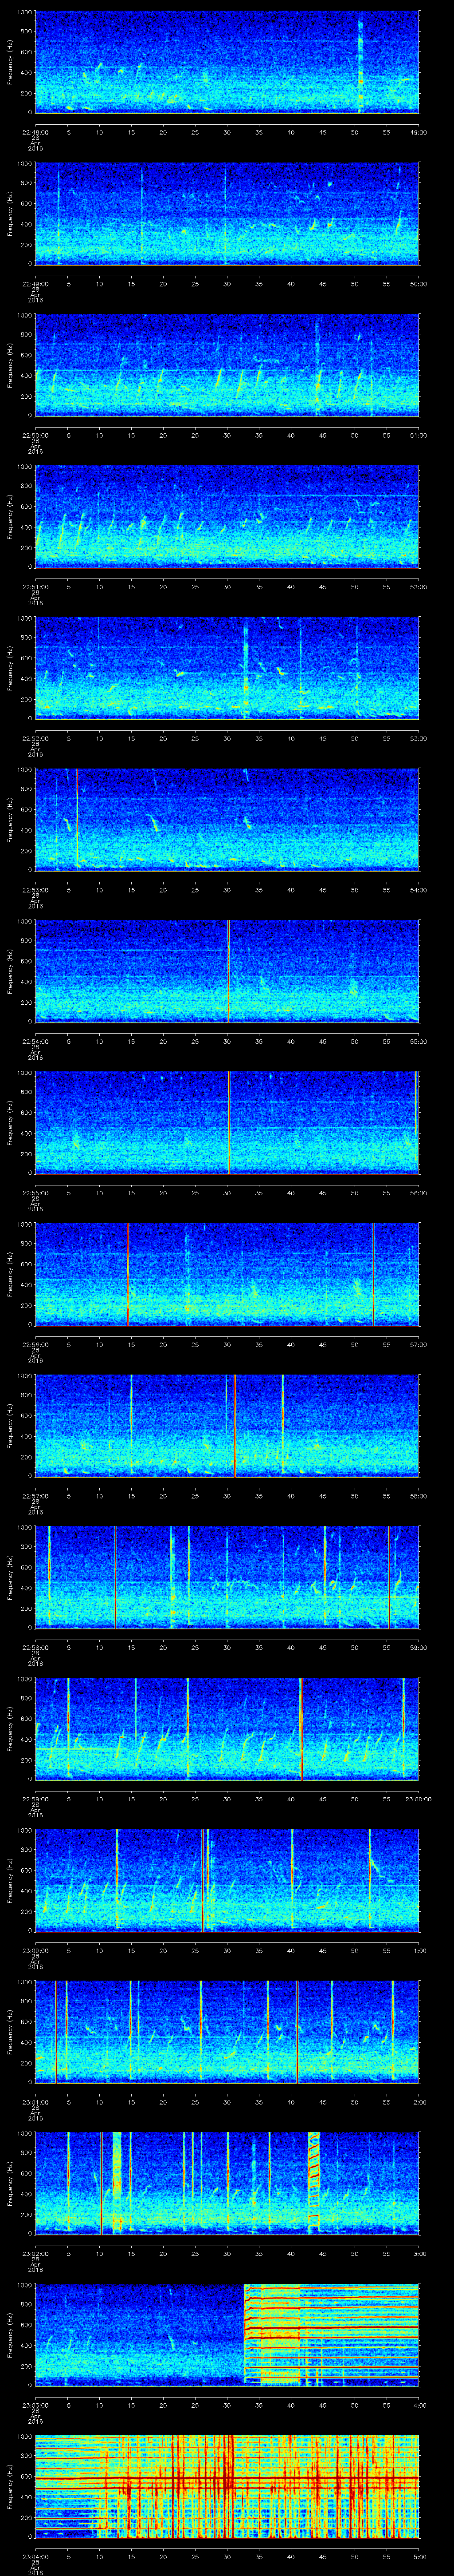Select the spectrogram panel starting at 22:53:00
Screen dimensions: 454x2576
click(x=227, y=819)
